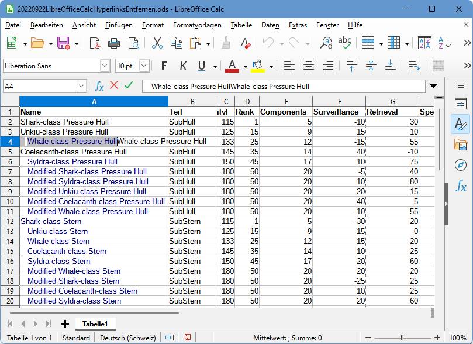This screenshot has width=473, height=344.
Task: Add a new sheet using the plus button
Action: point(64,322)
